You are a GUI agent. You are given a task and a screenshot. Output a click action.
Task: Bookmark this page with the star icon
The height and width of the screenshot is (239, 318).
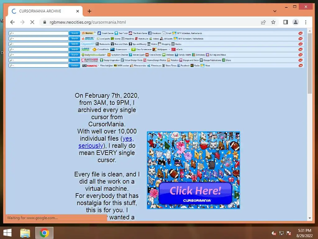pos(273,22)
